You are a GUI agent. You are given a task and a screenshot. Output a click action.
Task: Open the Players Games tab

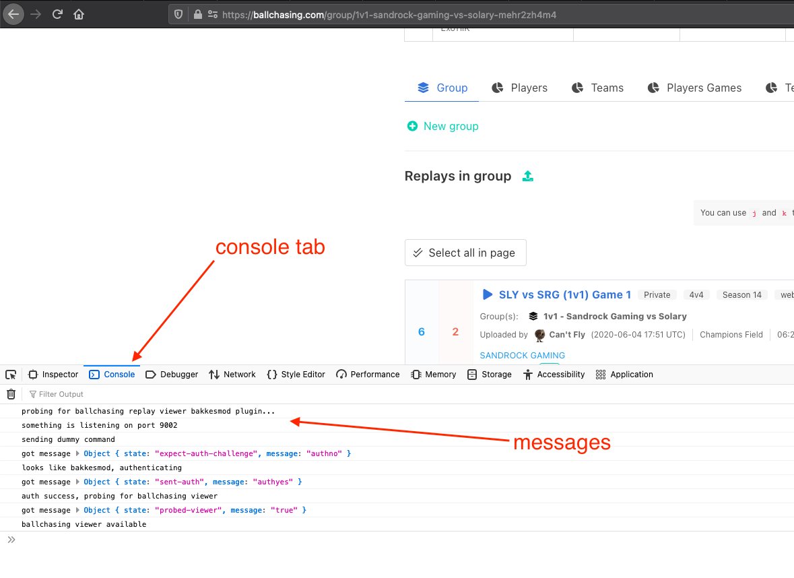(x=694, y=88)
